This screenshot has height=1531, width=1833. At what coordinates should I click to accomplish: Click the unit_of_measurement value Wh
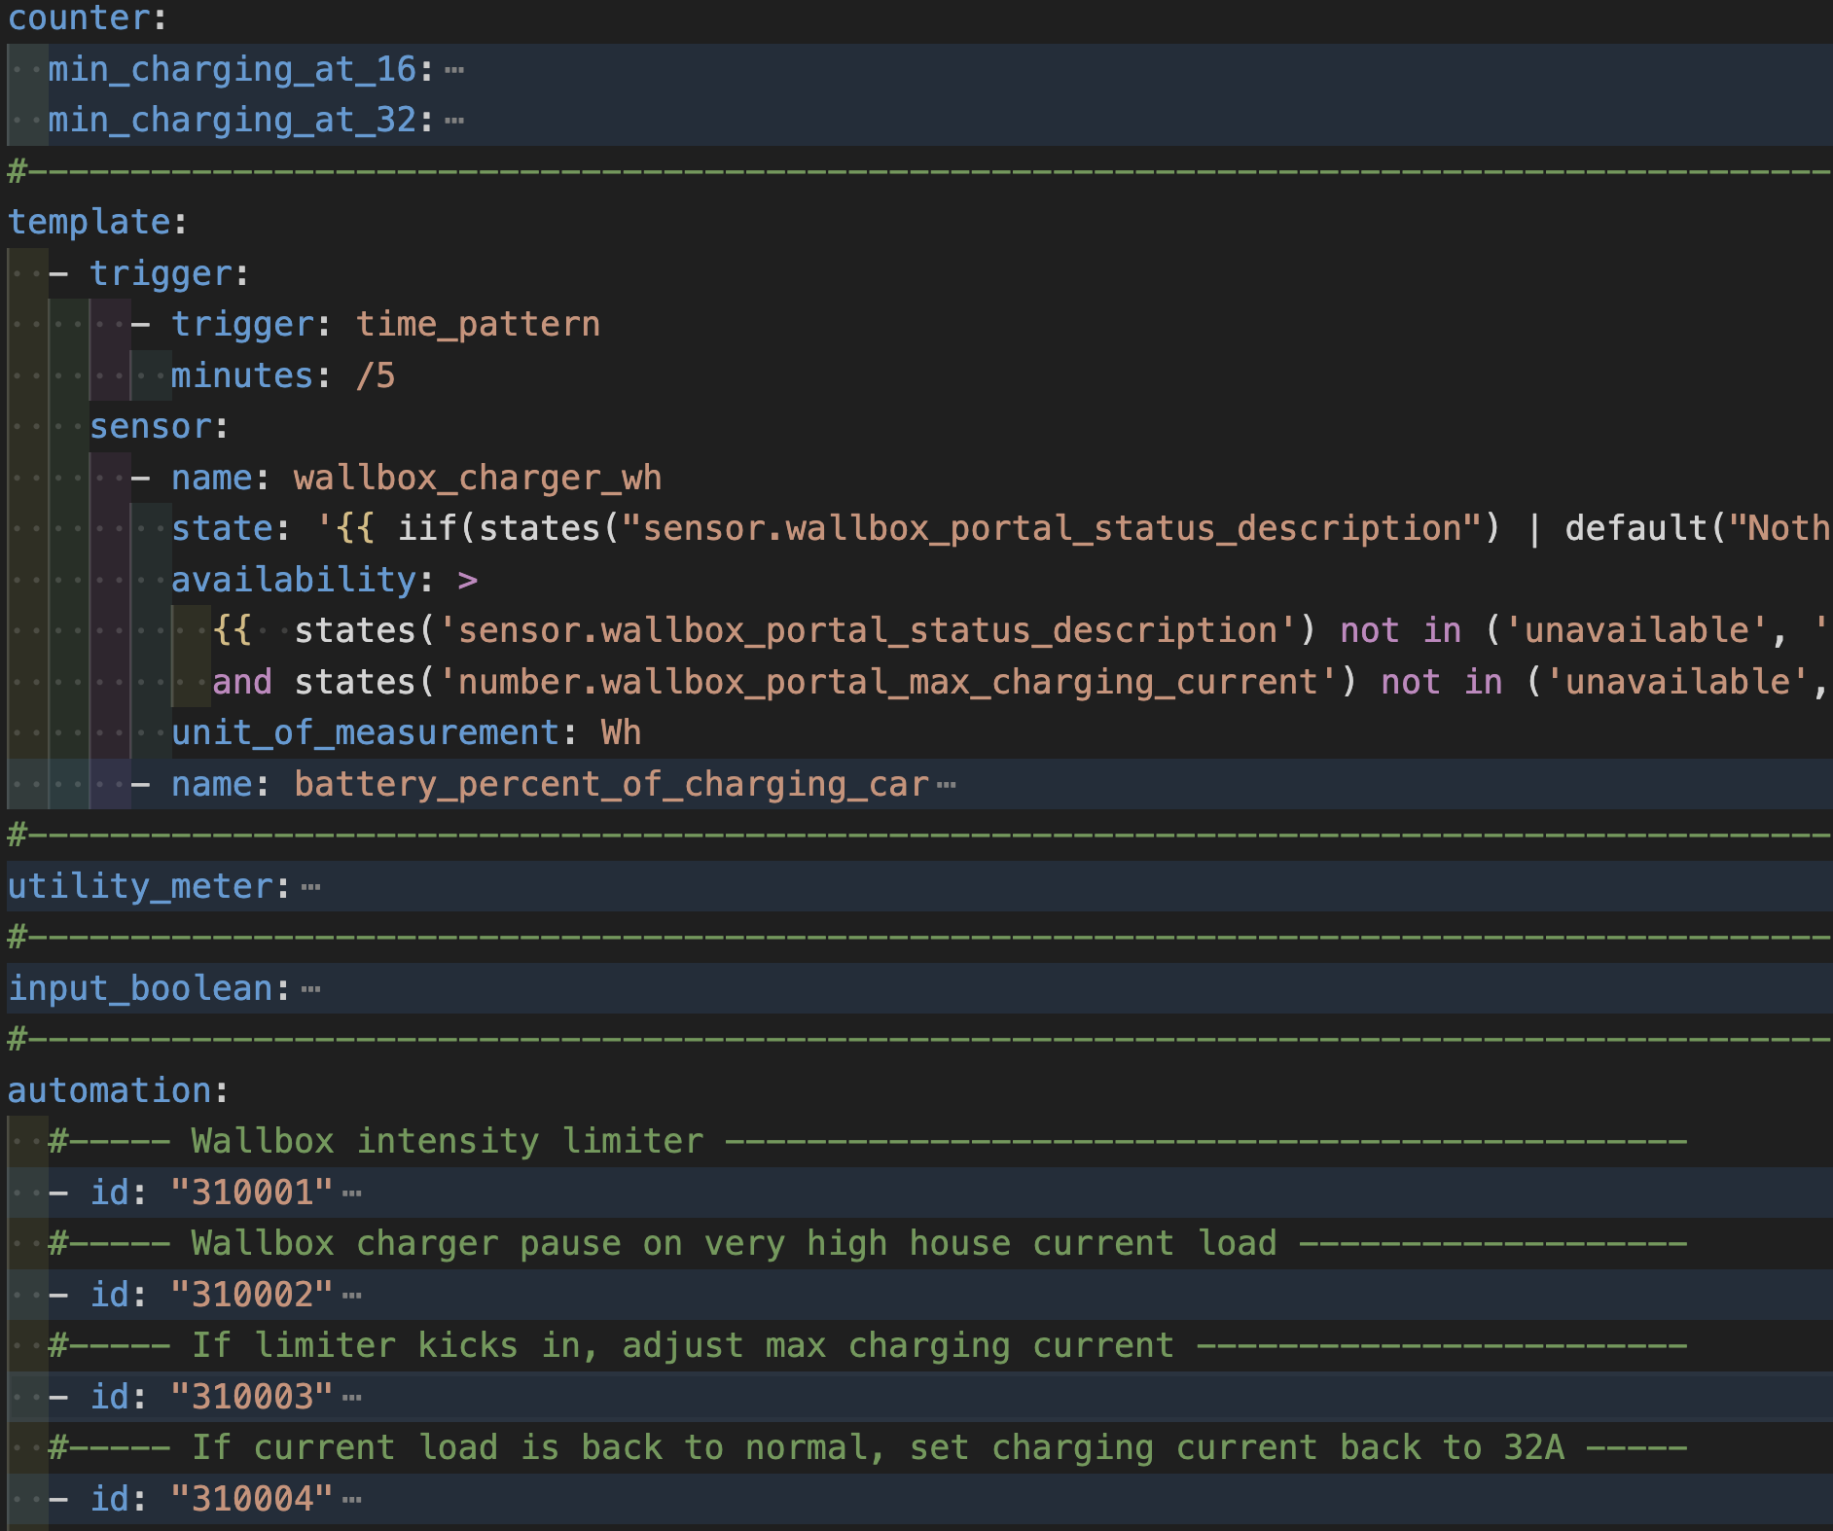[621, 732]
